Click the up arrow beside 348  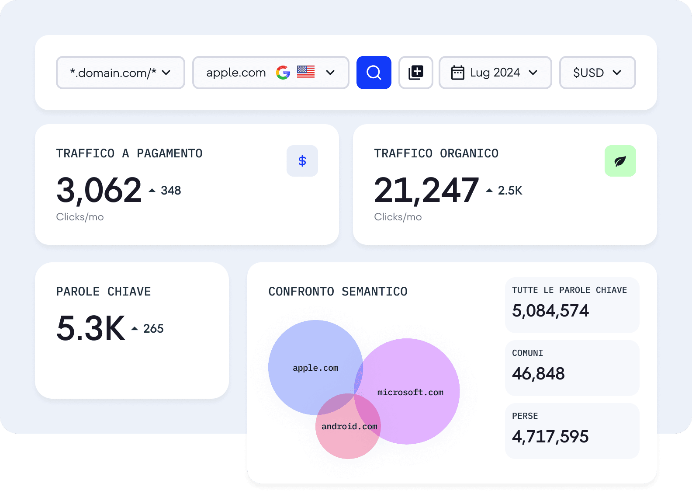[x=152, y=191]
